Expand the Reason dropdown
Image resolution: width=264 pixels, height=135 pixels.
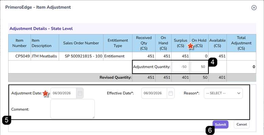223,93
